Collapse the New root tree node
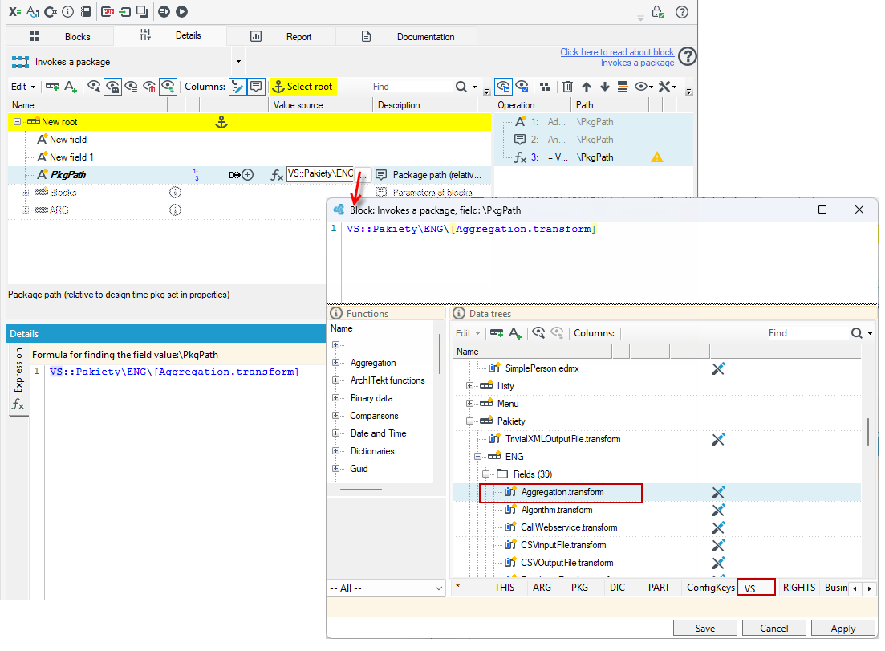 18,122
